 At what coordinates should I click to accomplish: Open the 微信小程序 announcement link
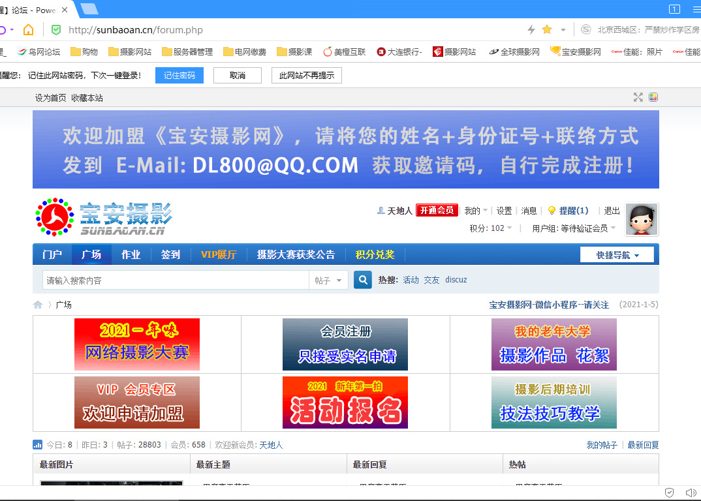(x=549, y=305)
